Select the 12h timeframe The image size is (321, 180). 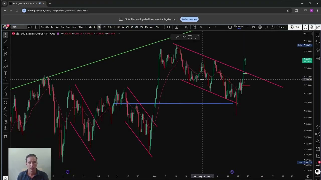point(104,27)
